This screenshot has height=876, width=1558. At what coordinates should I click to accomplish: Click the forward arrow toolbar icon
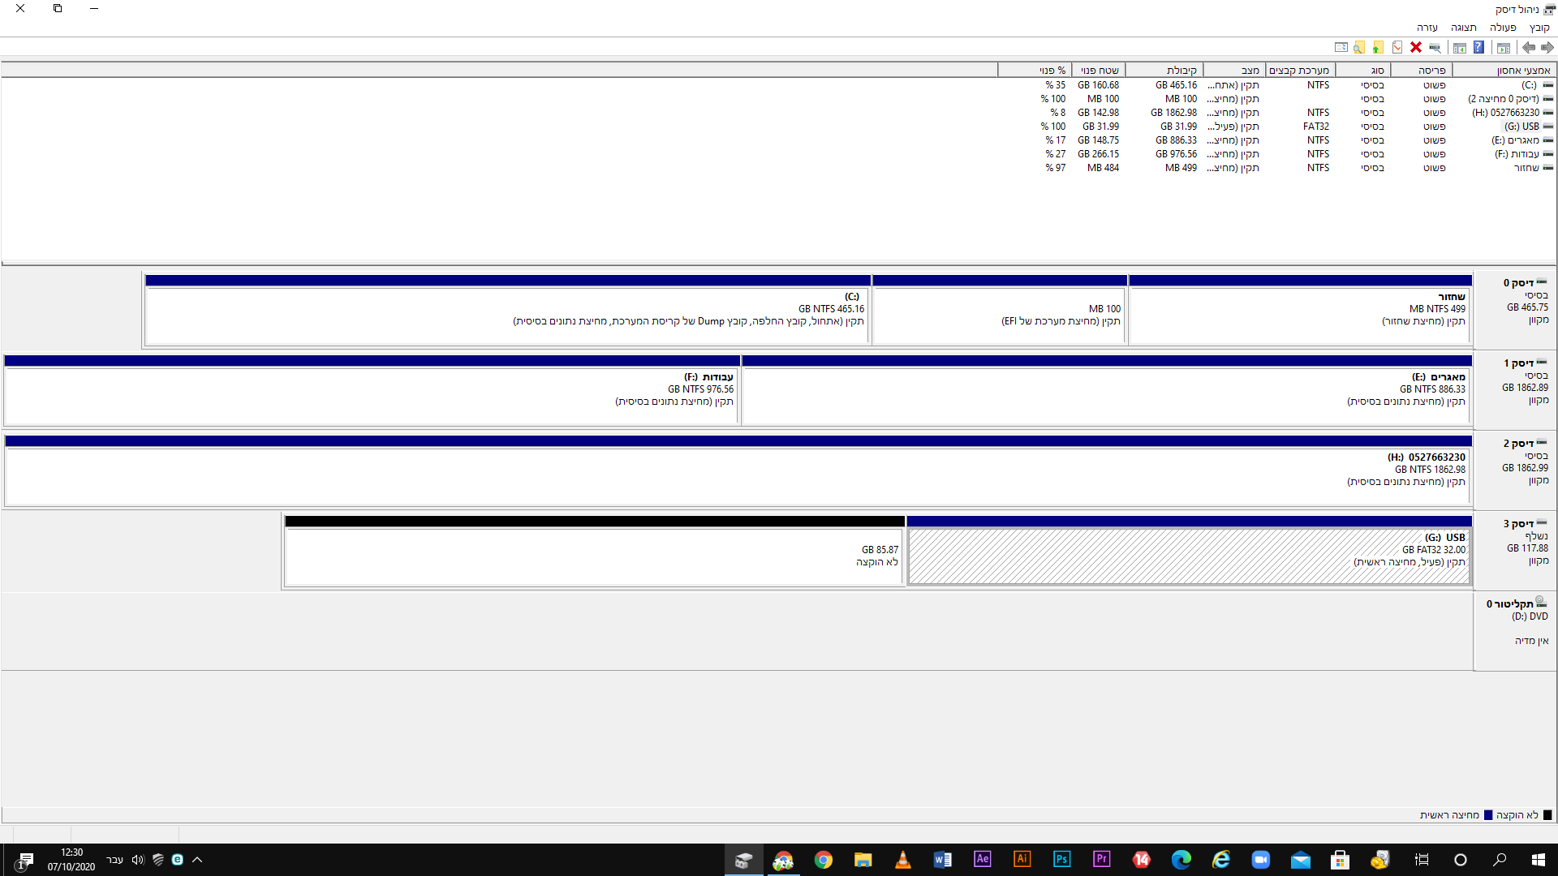(1529, 47)
